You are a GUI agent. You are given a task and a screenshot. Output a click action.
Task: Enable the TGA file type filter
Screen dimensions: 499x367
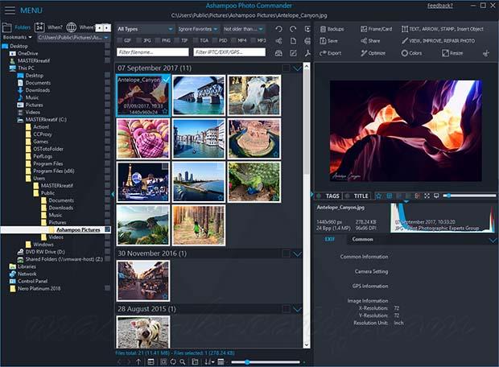tap(196, 40)
